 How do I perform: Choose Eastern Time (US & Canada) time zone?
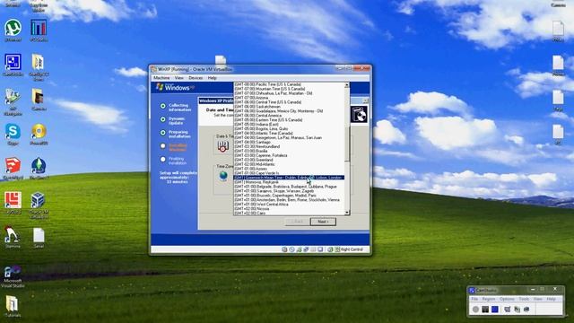click(289, 119)
